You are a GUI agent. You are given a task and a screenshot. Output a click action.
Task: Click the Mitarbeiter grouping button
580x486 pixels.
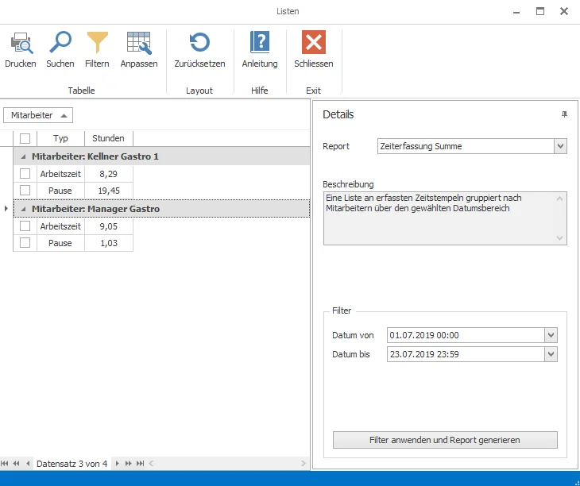[38, 115]
